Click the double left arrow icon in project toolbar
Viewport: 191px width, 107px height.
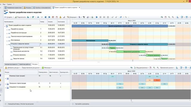click(x=46, y=17)
